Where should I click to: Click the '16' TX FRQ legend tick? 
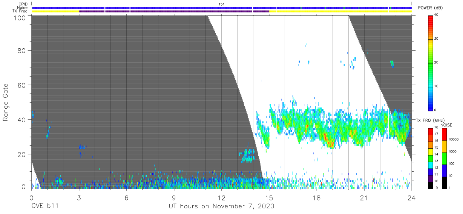pyautogui.click(x=437, y=140)
